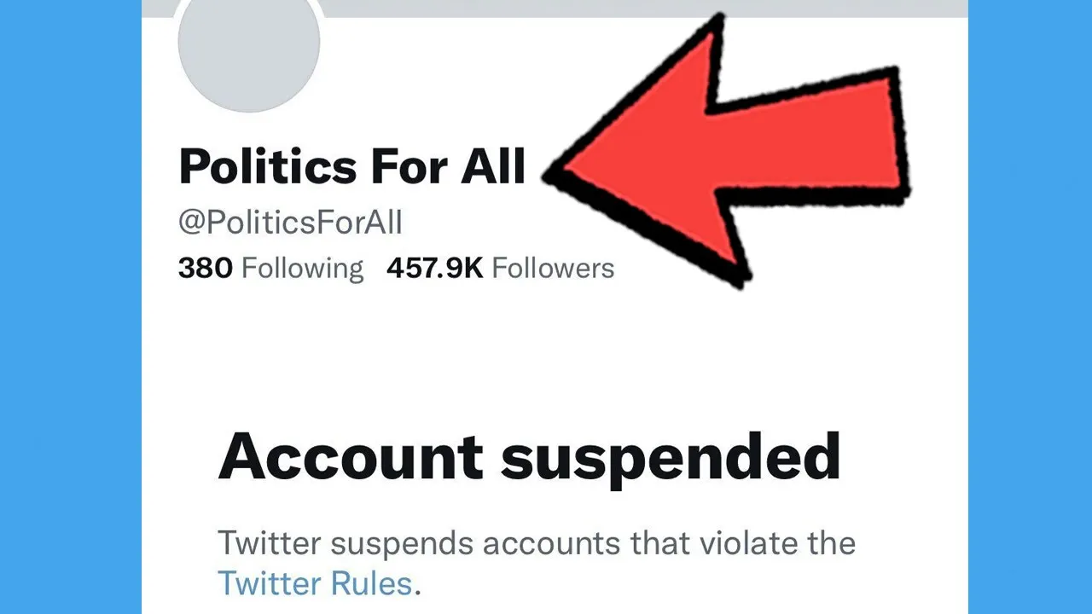Open the Twitter Rules link

(316, 584)
